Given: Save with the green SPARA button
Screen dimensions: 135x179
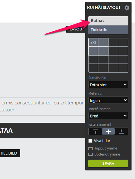Looking at the screenshot, I should pos(108,163).
